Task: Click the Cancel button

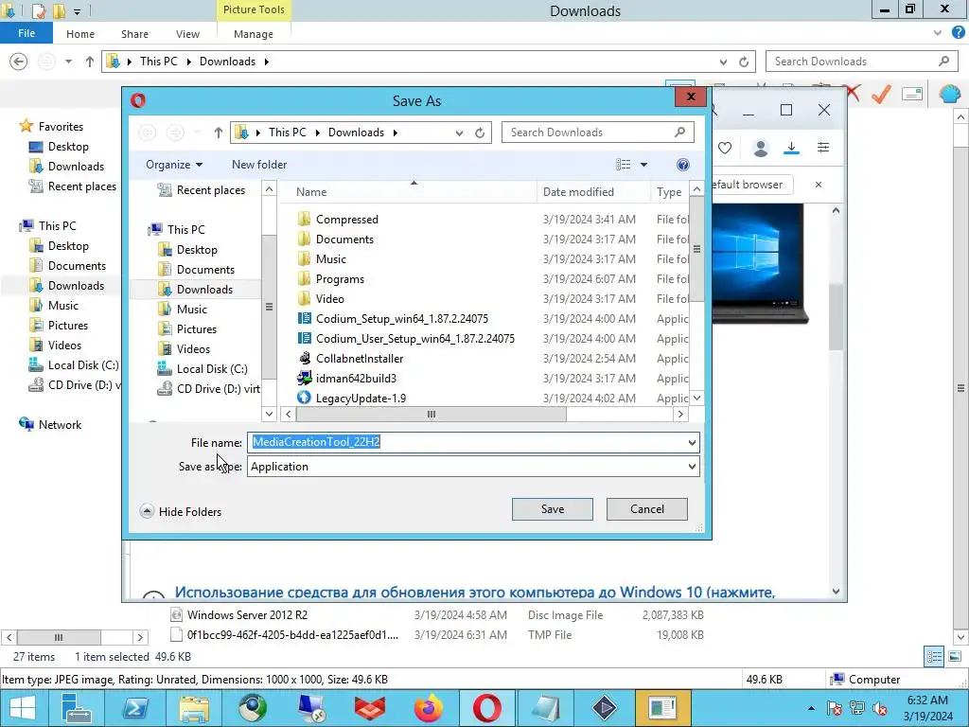Action: (647, 508)
